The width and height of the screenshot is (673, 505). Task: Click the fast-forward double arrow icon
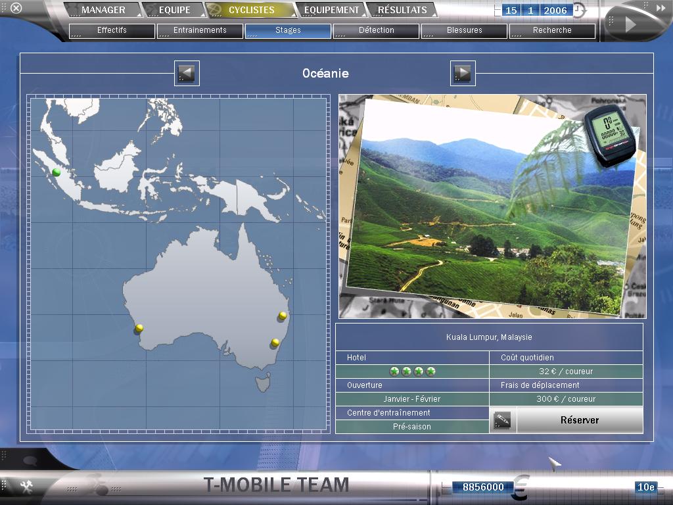pyautogui.click(x=661, y=7)
